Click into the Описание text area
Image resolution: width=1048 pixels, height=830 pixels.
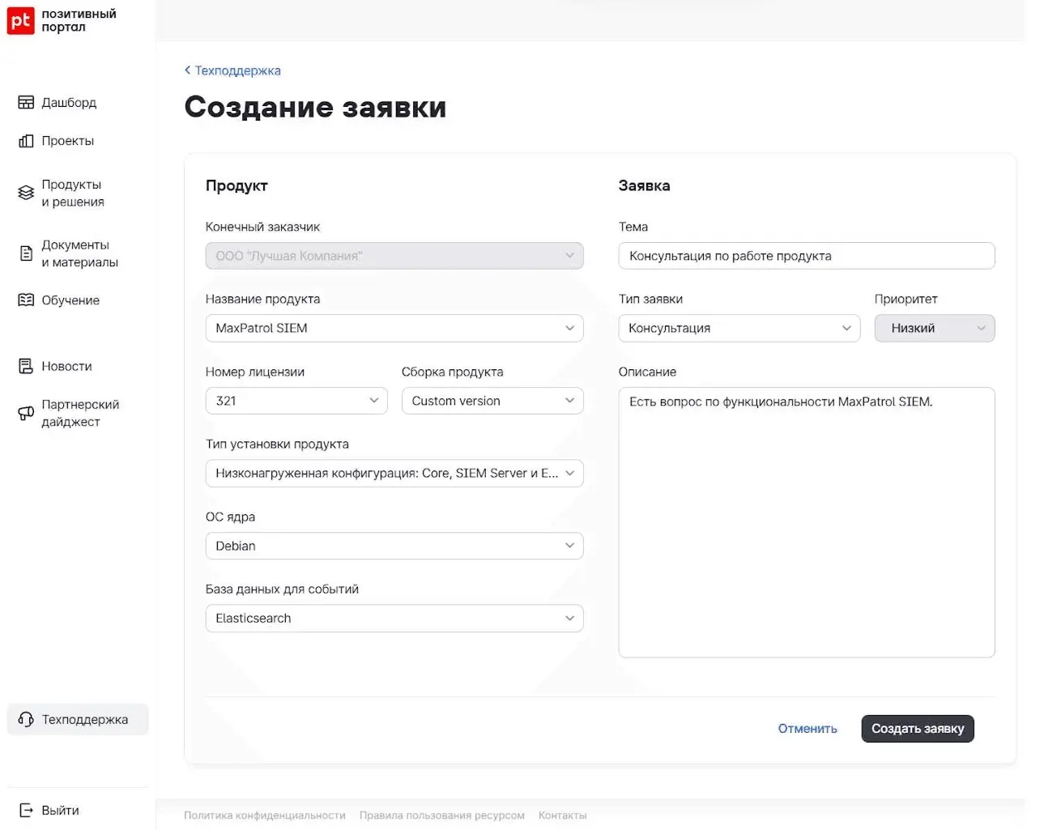[x=807, y=522]
